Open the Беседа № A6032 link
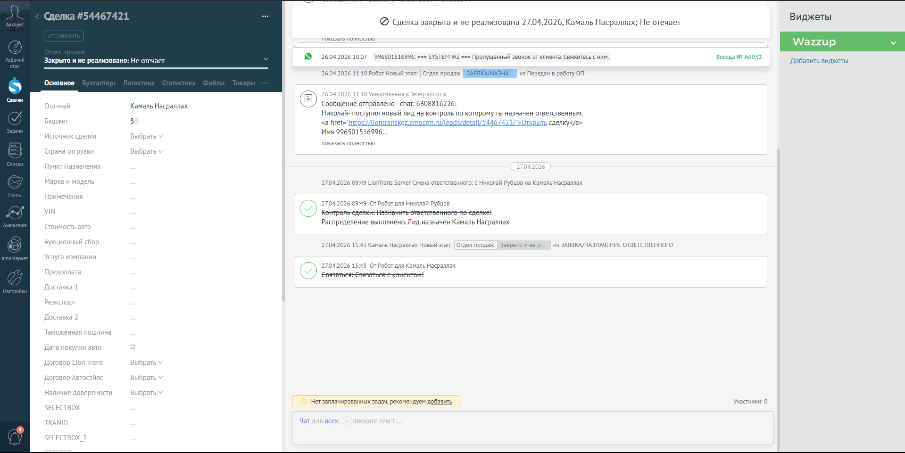The image size is (905, 453). click(x=739, y=57)
